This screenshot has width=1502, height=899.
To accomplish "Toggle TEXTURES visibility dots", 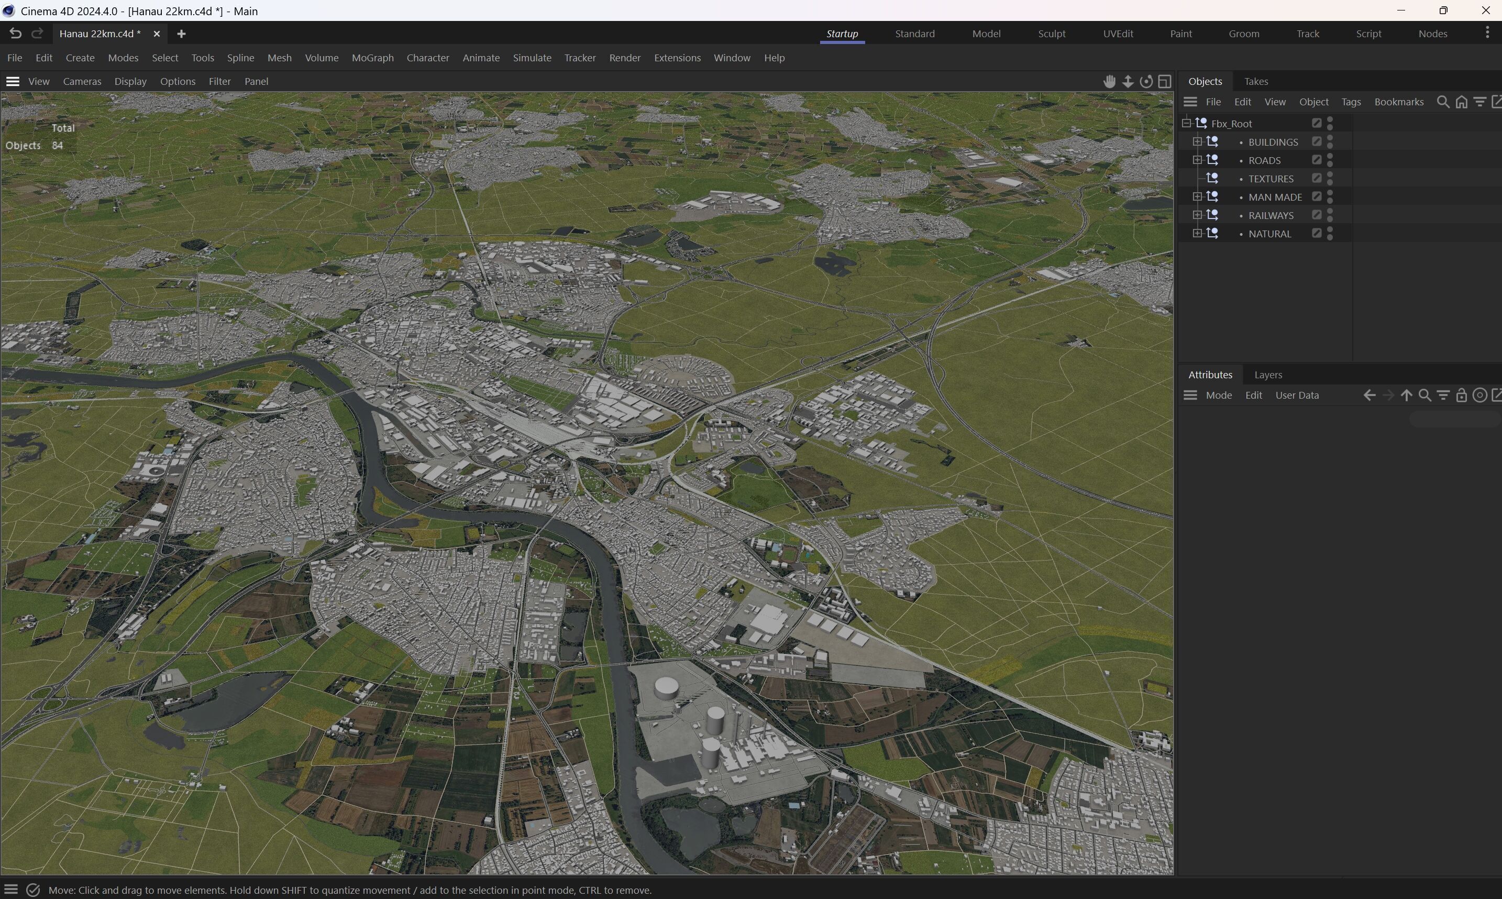I will tap(1330, 178).
